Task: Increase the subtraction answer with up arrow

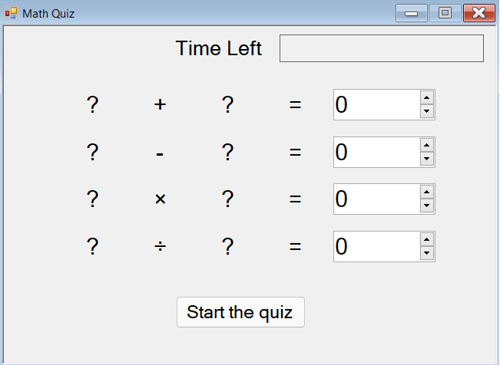Action: 427,145
